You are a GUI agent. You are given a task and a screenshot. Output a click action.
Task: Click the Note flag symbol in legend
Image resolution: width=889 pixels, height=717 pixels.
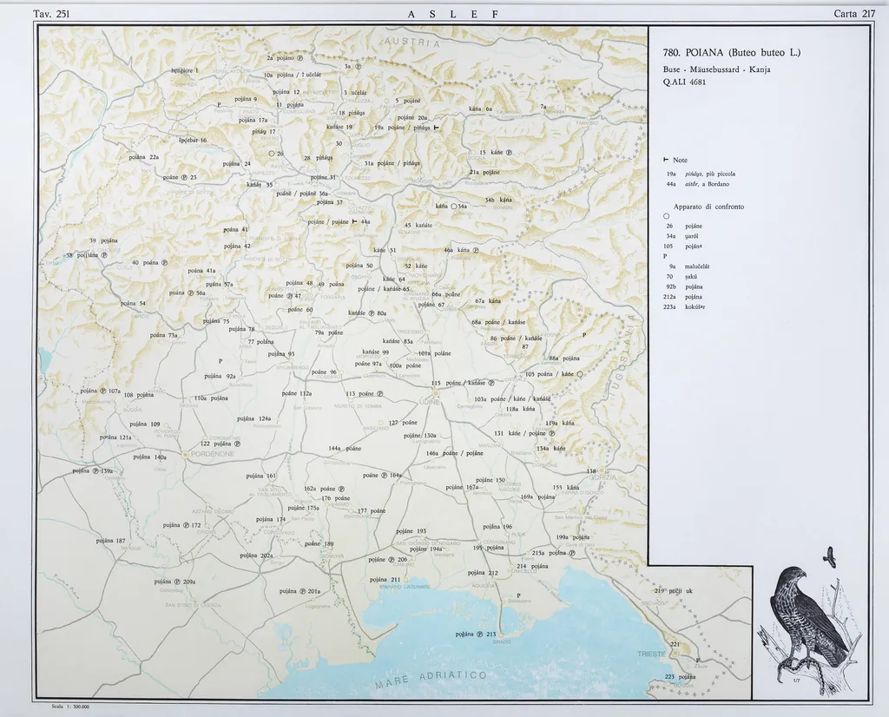pyautogui.click(x=666, y=160)
